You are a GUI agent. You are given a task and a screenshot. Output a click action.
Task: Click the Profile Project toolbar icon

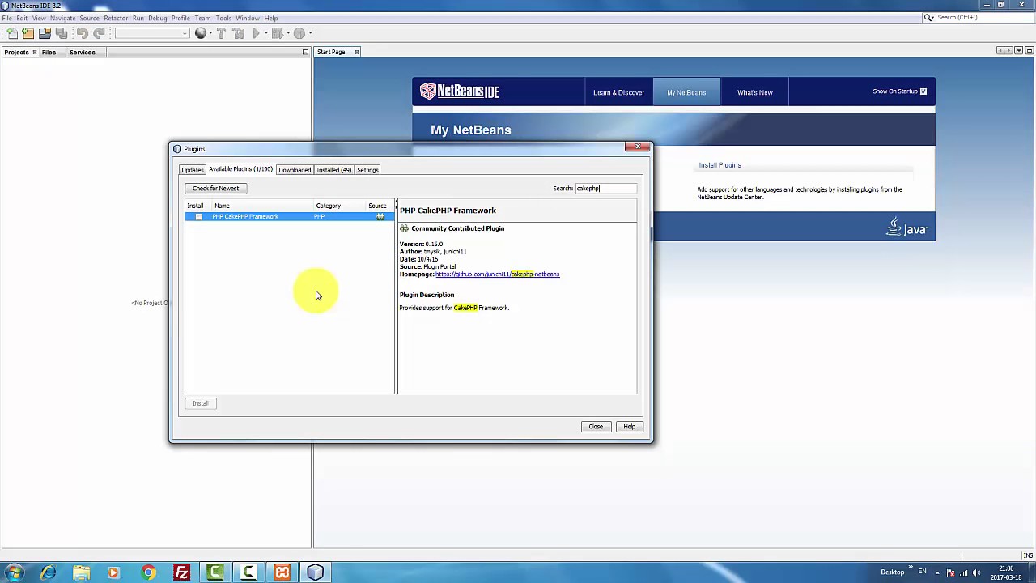coord(299,33)
